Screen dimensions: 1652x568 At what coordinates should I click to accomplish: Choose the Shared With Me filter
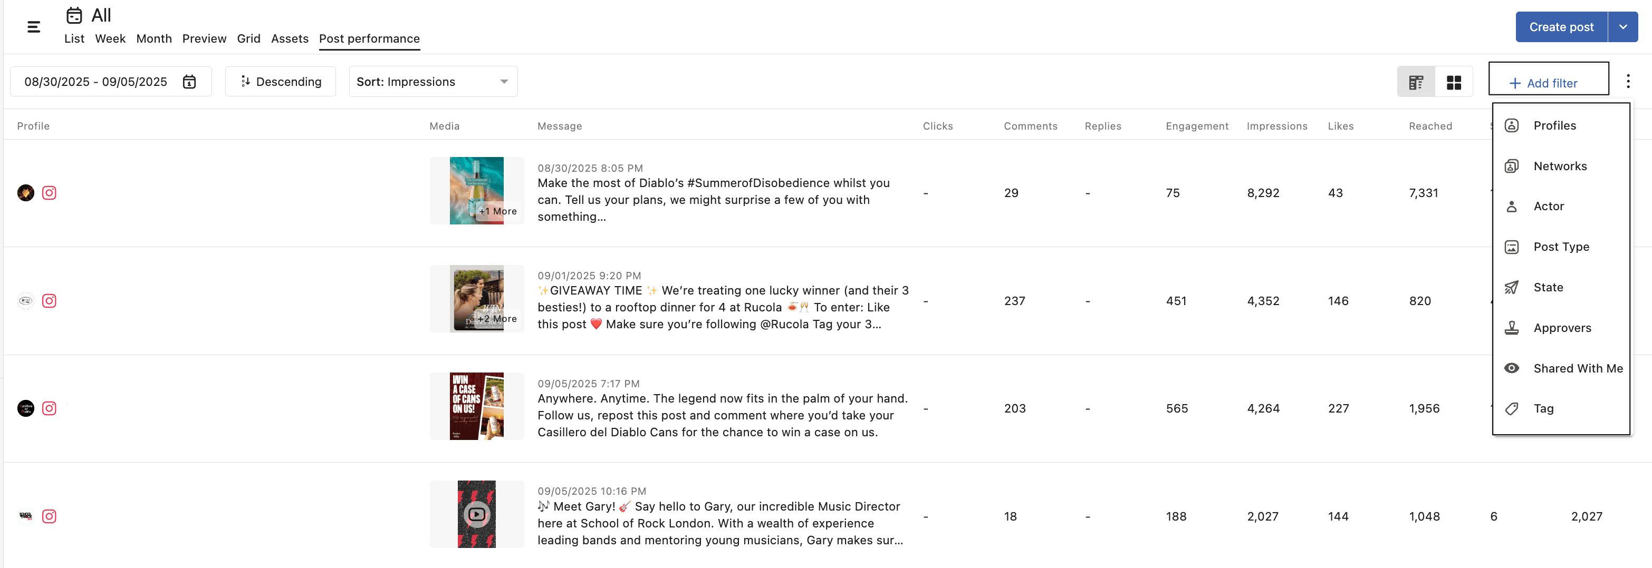1577,368
